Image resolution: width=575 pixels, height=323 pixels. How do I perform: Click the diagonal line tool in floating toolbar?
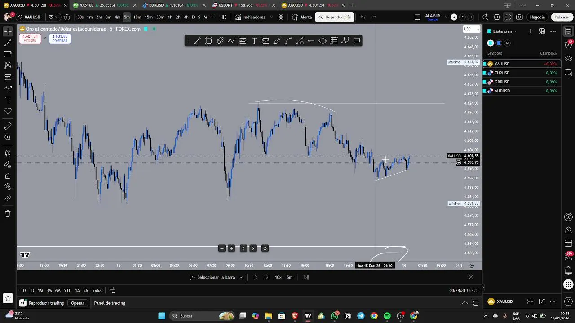(x=197, y=41)
